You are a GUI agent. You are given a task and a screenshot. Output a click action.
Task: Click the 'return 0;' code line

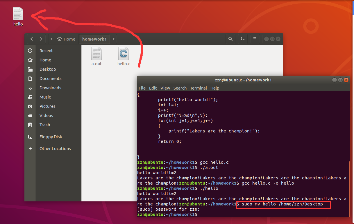[170, 141]
